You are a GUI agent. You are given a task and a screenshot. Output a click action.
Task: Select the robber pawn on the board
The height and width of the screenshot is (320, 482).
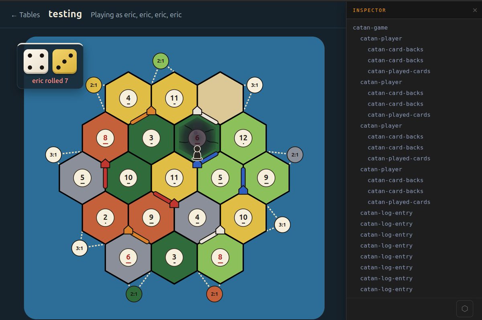197,153
